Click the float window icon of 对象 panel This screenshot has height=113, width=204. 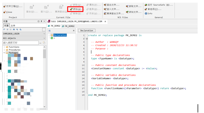pyautogui.click(x=39, y=21)
